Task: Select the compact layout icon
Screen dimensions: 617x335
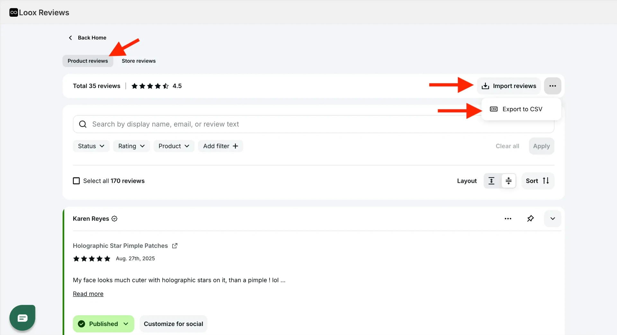Action: (x=508, y=181)
